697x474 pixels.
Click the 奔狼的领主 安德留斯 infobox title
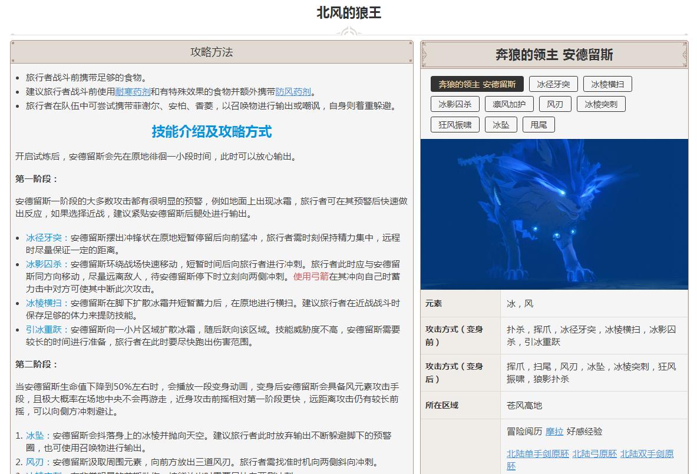(554, 55)
